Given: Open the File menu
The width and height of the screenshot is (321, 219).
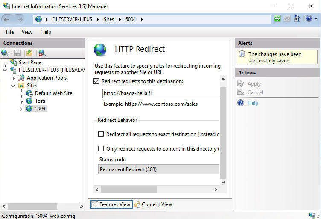Looking at the screenshot, I should tap(10, 32).
